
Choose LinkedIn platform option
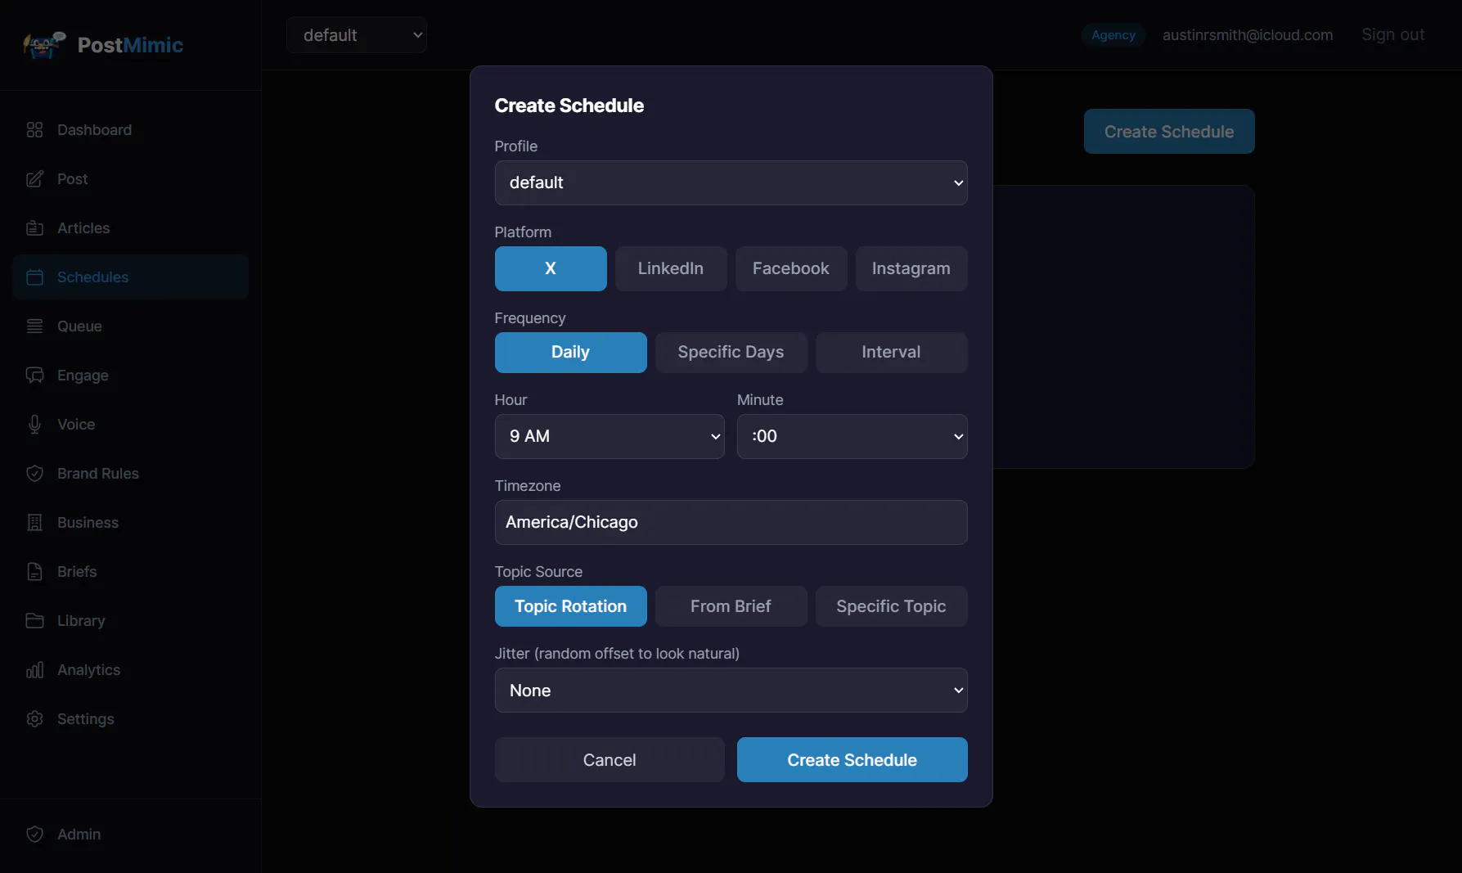click(671, 268)
